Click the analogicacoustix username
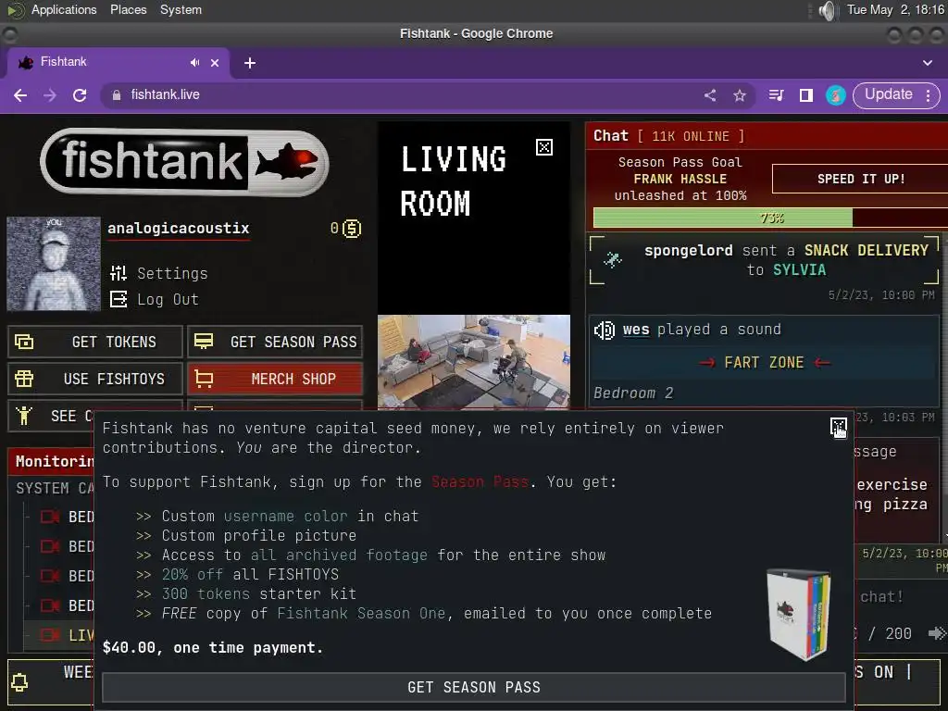This screenshot has width=948, height=711. pos(179,228)
